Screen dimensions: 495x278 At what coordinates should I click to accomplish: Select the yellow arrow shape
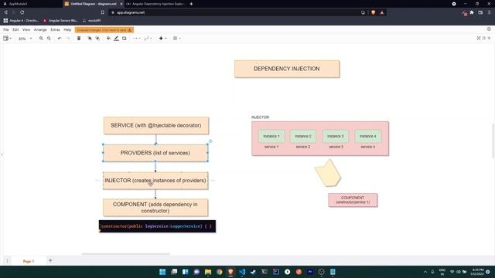click(328, 173)
